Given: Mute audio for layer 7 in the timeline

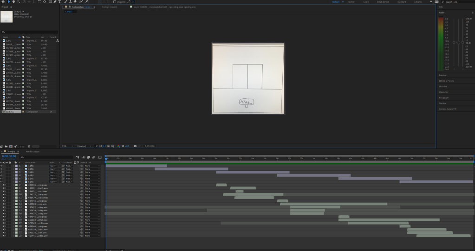Looking at the screenshot, I should [x=5, y=185].
